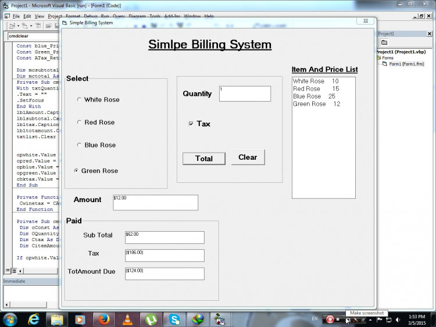
Task: Close the Project explorer panel
Action: tap(430, 34)
